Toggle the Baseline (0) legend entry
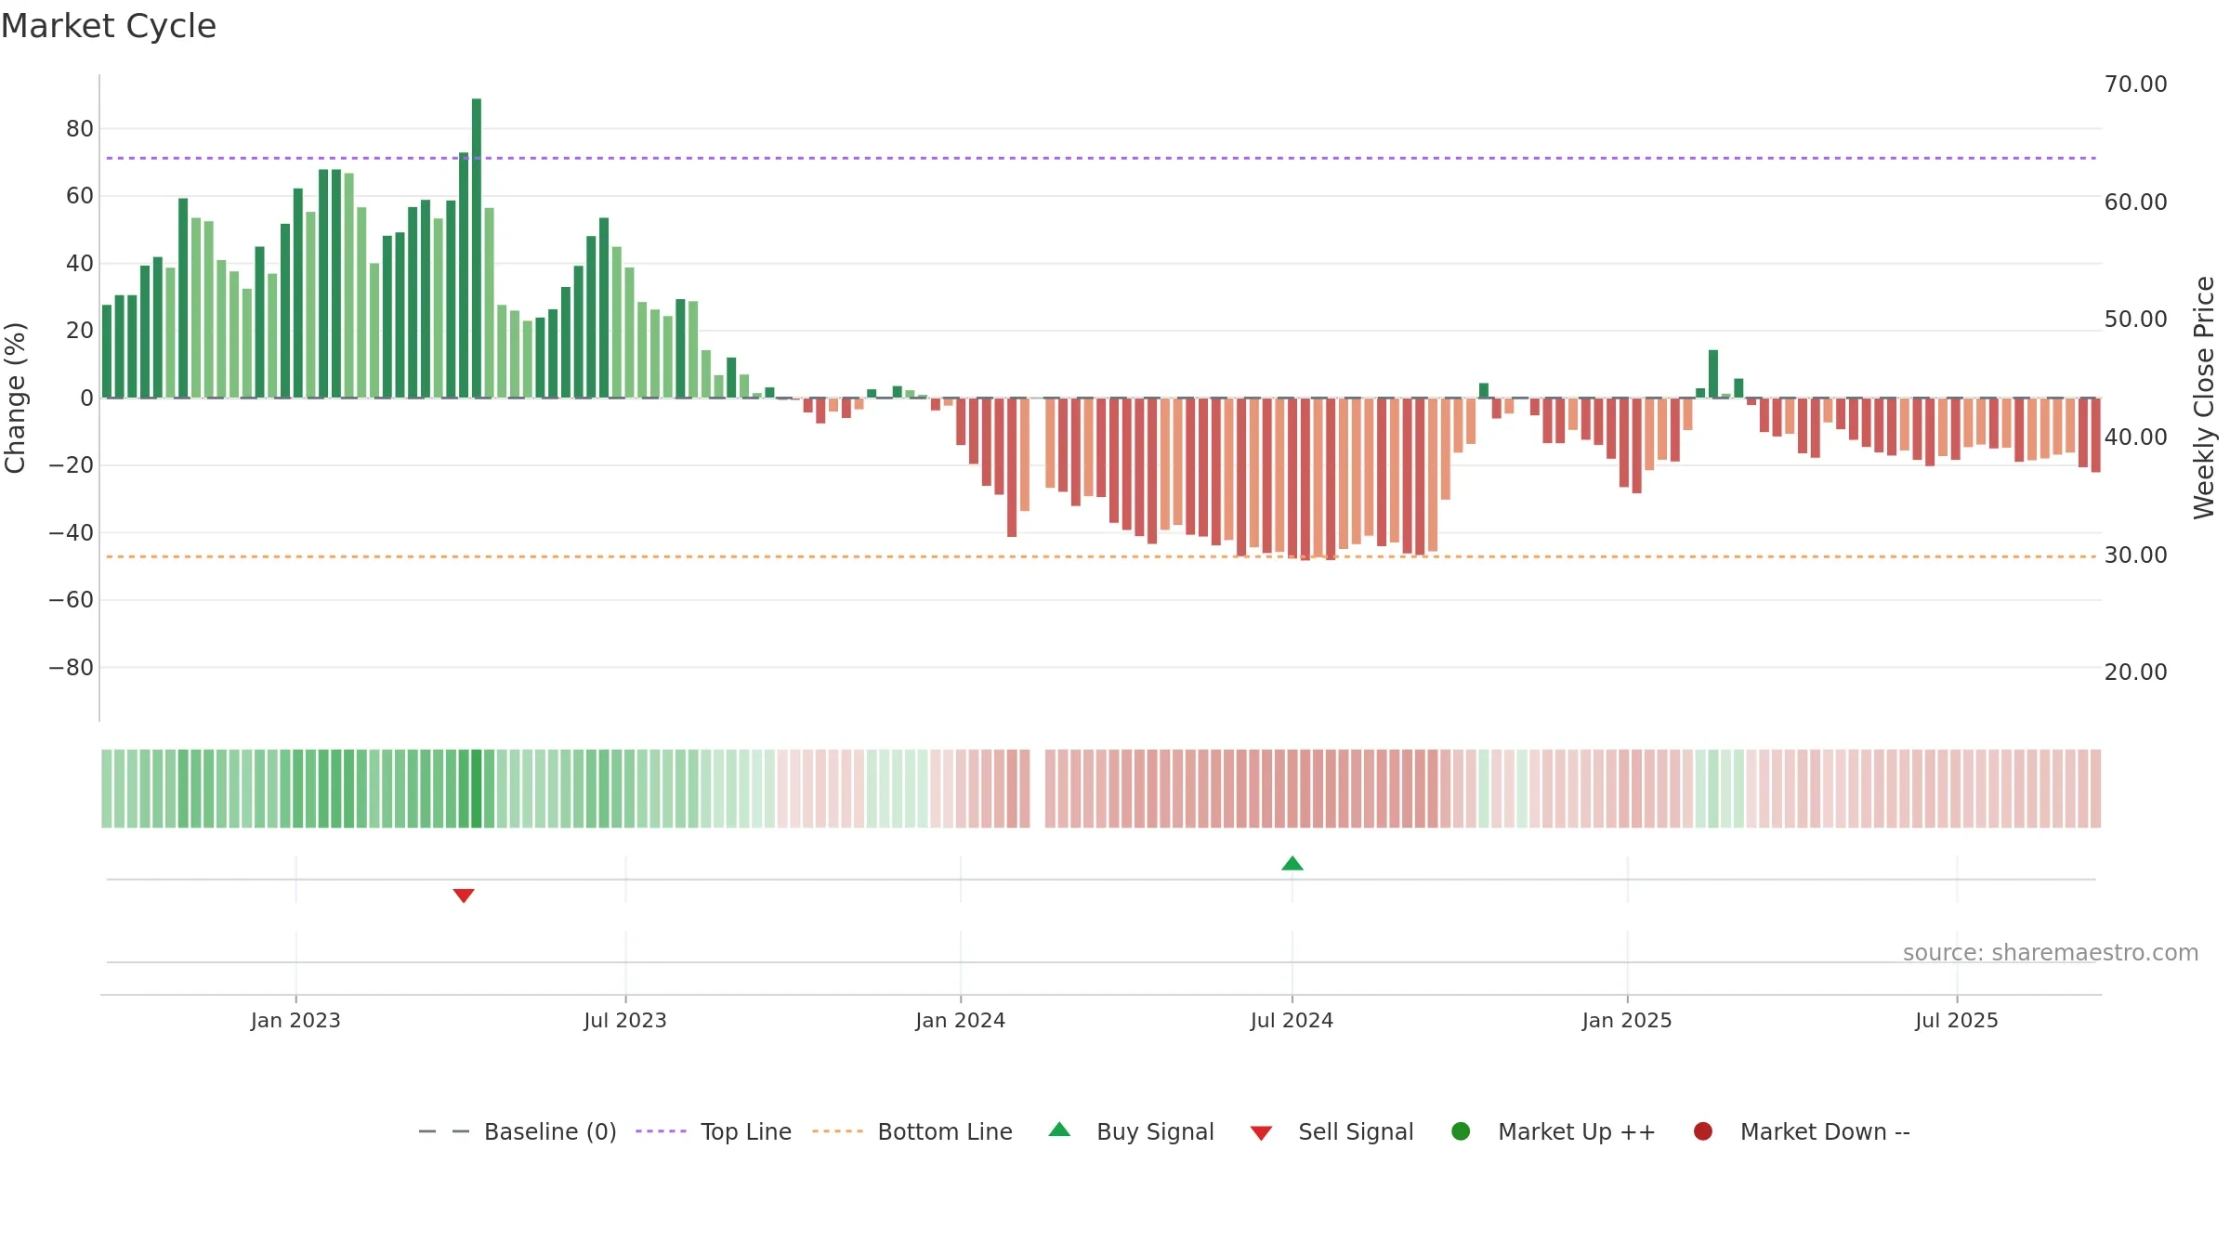 518,1131
